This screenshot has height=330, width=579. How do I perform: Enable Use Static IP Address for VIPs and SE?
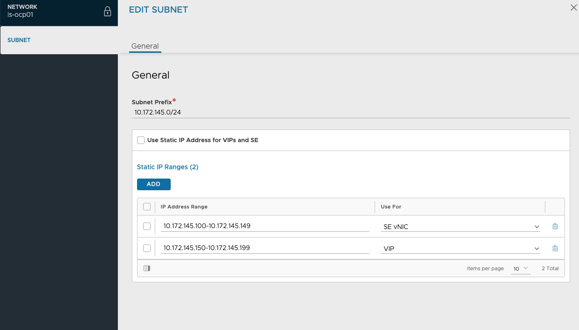click(x=141, y=140)
